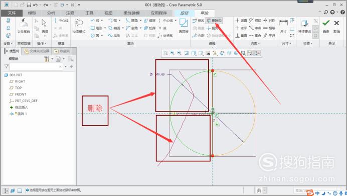This screenshot has height=196, width=347.
Task: Click the scissors icon in graphics toolbar
Action: tap(258, 53)
